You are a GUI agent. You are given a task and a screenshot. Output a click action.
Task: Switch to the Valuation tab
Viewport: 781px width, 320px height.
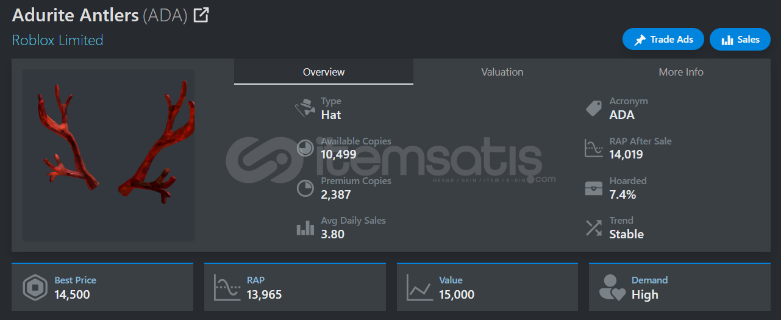point(502,72)
